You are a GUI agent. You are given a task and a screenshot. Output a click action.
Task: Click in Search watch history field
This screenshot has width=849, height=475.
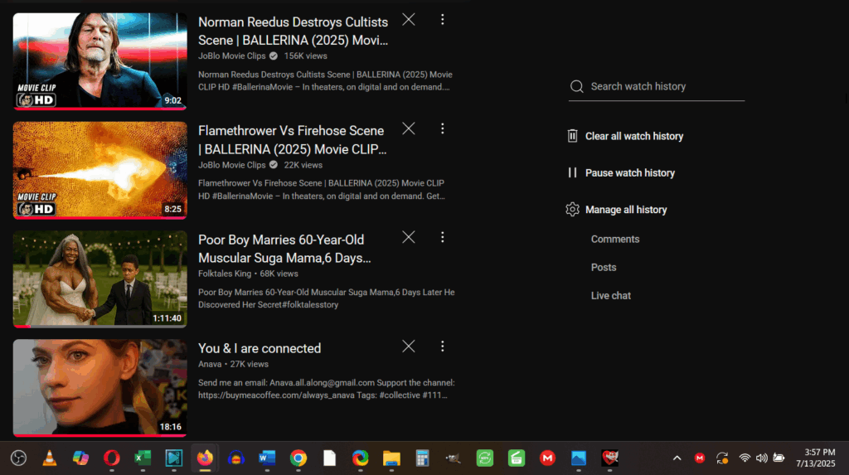coord(657,87)
